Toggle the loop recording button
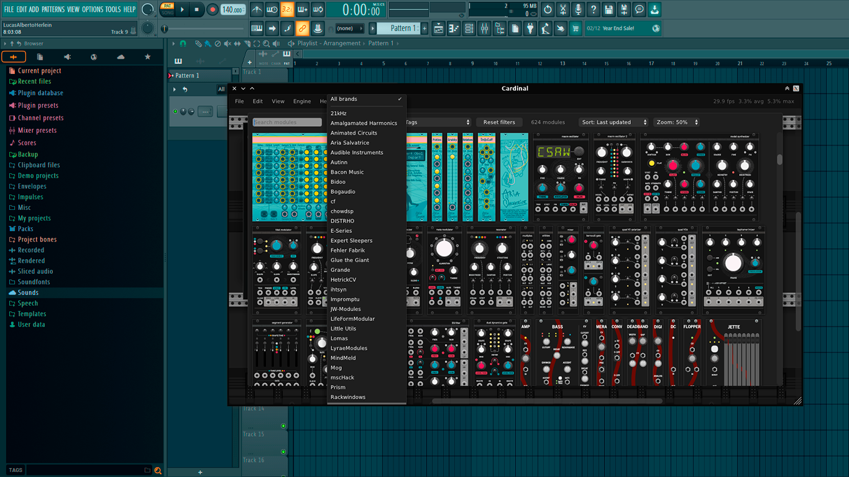The width and height of the screenshot is (849, 477). pos(318,10)
